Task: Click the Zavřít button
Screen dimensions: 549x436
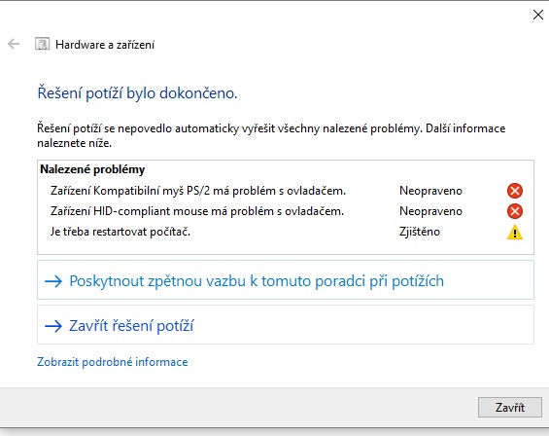Action: pyautogui.click(x=510, y=407)
